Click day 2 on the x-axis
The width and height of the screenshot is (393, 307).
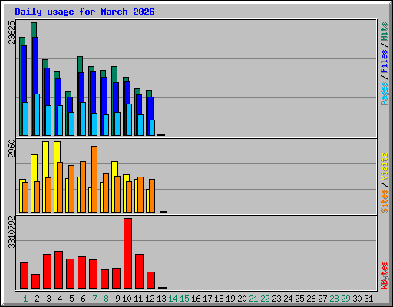click(x=37, y=299)
